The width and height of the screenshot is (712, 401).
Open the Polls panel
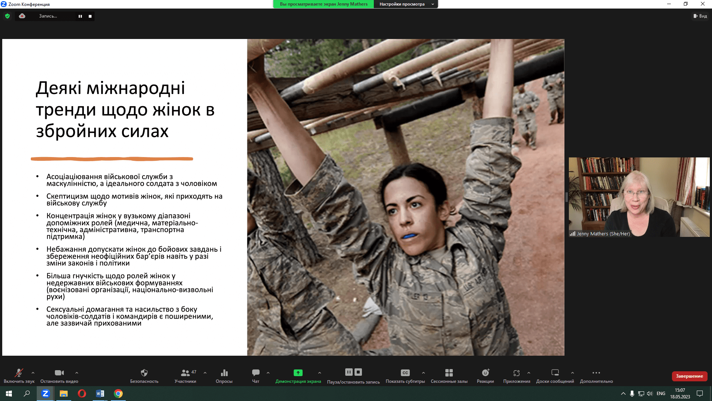pyautogui.click(x=224, y=375)
